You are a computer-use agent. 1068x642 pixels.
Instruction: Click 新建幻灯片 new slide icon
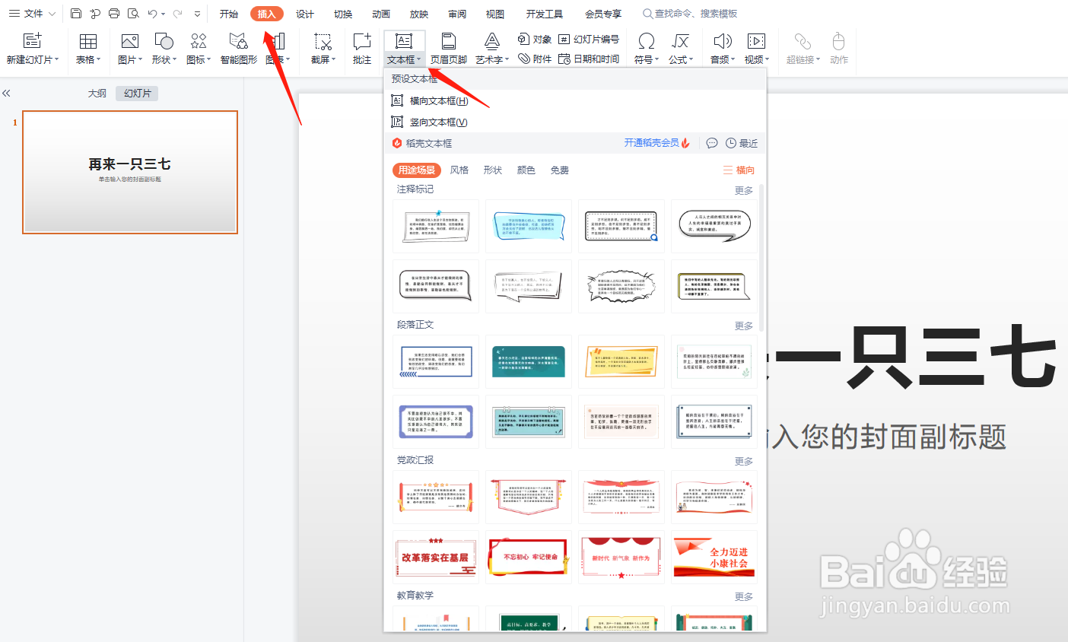32,41
